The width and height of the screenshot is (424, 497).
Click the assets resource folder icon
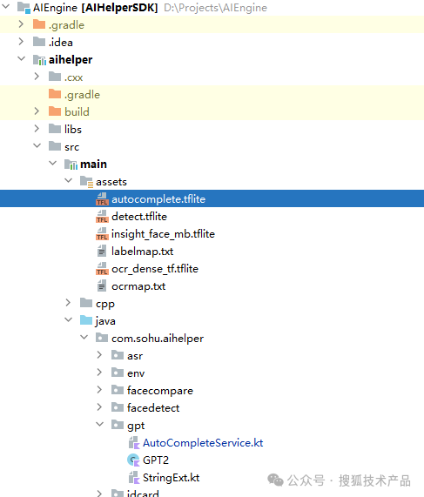86,182
